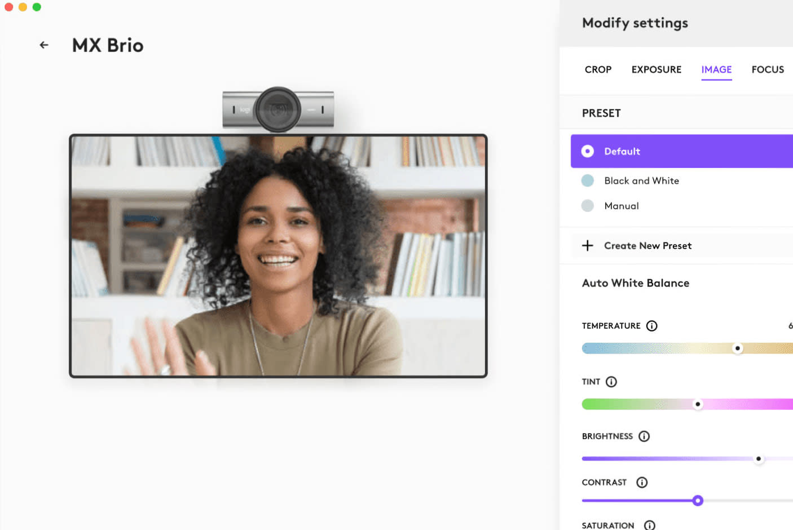793x530 pixels.
Task: Click the Contrast slider handle
Action: [x=698, y=501]
